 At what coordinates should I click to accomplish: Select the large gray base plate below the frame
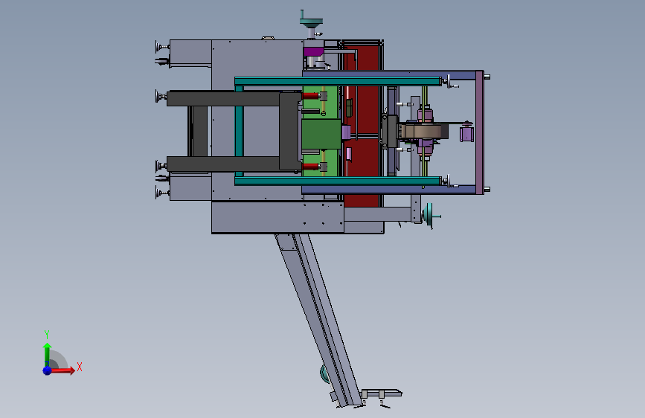(x=277, y=217)
